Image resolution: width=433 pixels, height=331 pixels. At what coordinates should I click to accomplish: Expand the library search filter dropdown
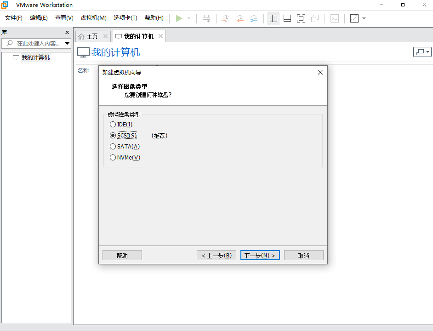[67, 43]
